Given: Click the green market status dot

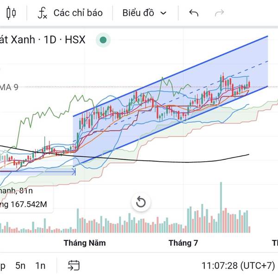Looking at the screenshot, I should click(103, 40).
